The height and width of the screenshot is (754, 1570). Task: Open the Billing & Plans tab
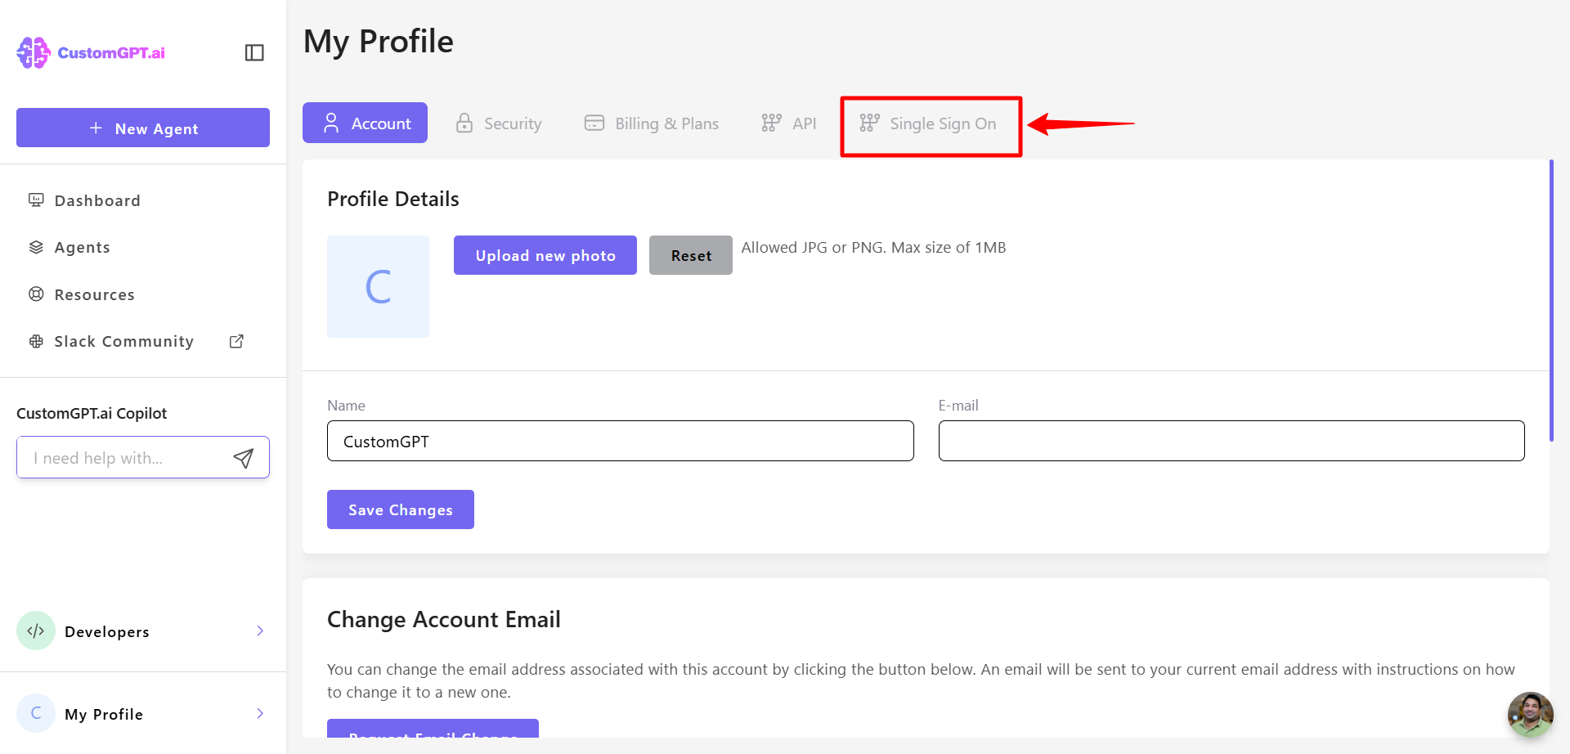(651, 123)
